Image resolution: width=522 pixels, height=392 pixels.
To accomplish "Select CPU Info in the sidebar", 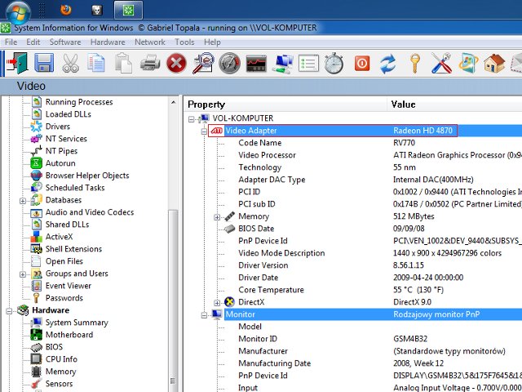I will (x=61, y=359).
